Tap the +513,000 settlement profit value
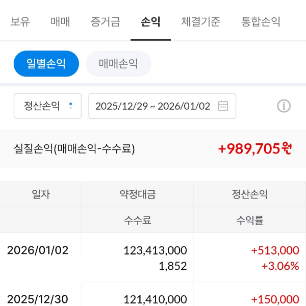Screen dimensions: 306x306 click(x=275, y=250)
